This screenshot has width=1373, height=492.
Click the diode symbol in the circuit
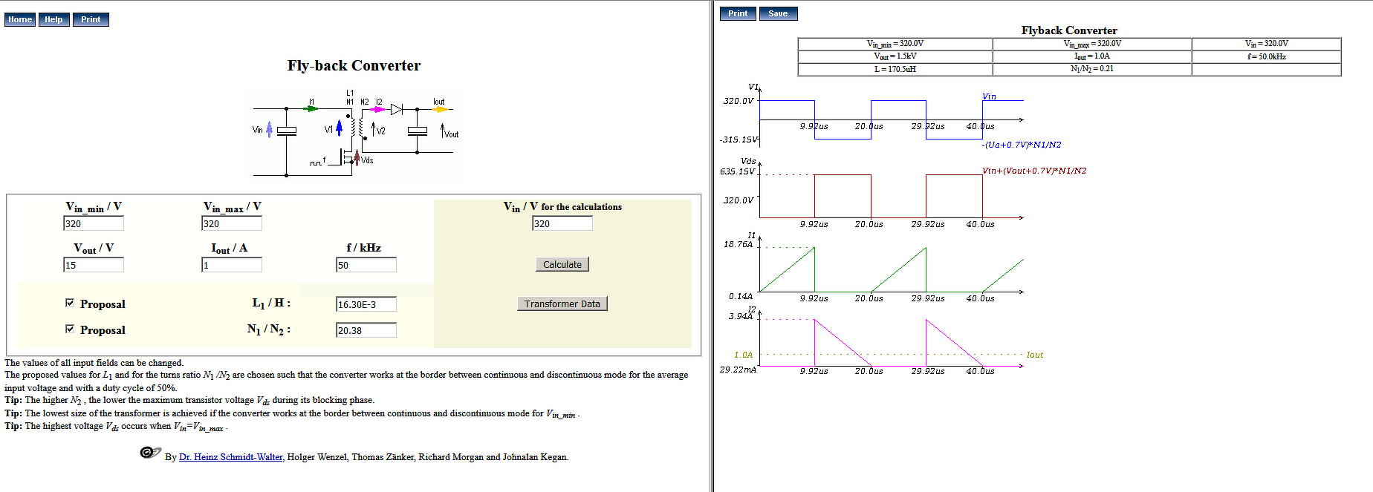click(397, 109)
